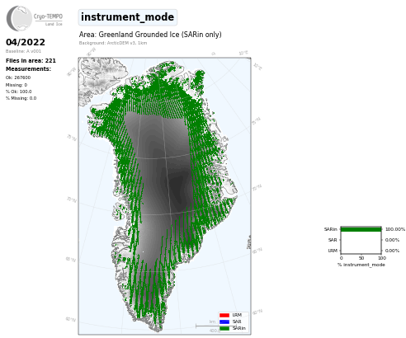Viewport: 406px width, 338px height.
Task: Click the Cryo-TEMPO Land Ice logo
Action: (35, 18)
